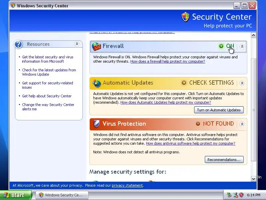Click the vertical scrollbar thumb
The width and height of the screenshot is (266, 200).
[253, 110]
